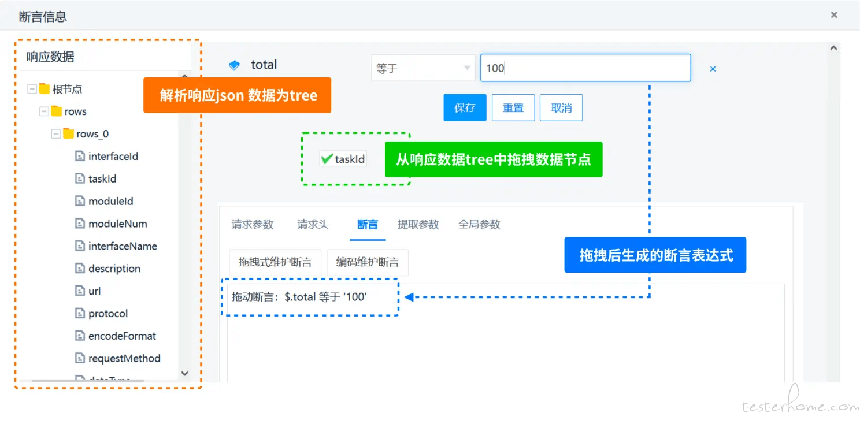Collapse the rows_0 folder node
This screenshot has width=860, height=424.
coord(56,134)
